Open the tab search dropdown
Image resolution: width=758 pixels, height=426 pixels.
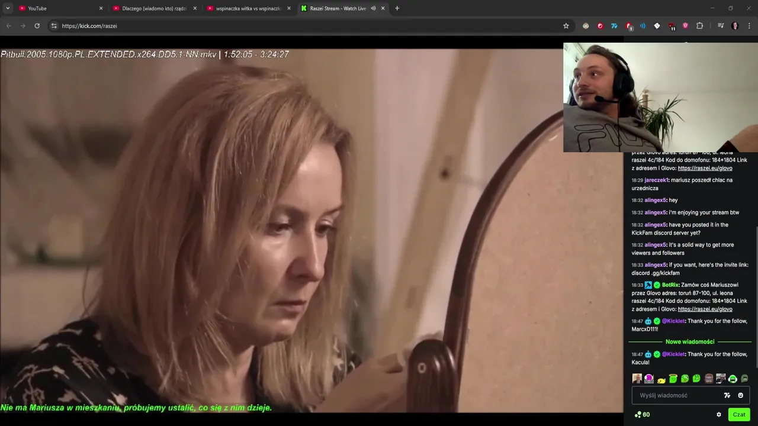pyautogui.click(x=8, y=8)
